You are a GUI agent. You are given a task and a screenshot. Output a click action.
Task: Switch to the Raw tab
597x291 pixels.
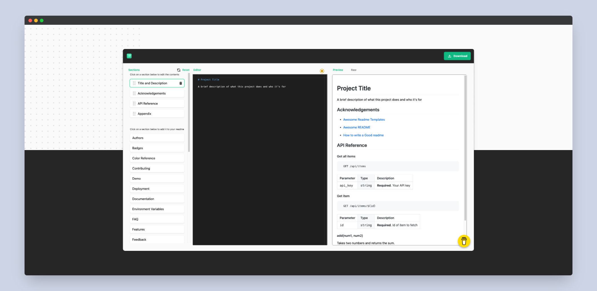point(354,70)
